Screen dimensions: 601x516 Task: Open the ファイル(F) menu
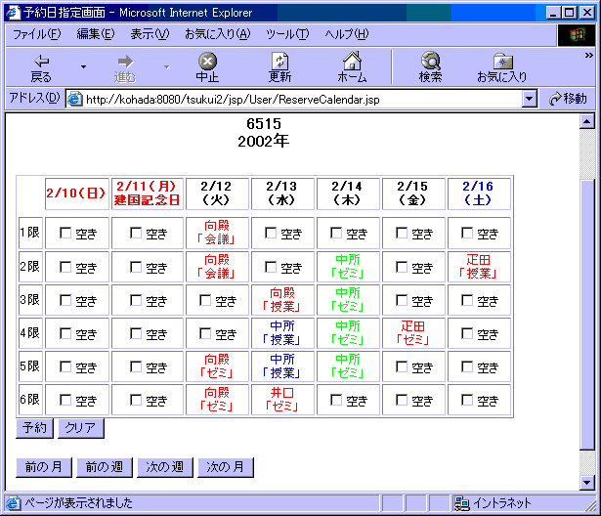[x=36, y=34]
